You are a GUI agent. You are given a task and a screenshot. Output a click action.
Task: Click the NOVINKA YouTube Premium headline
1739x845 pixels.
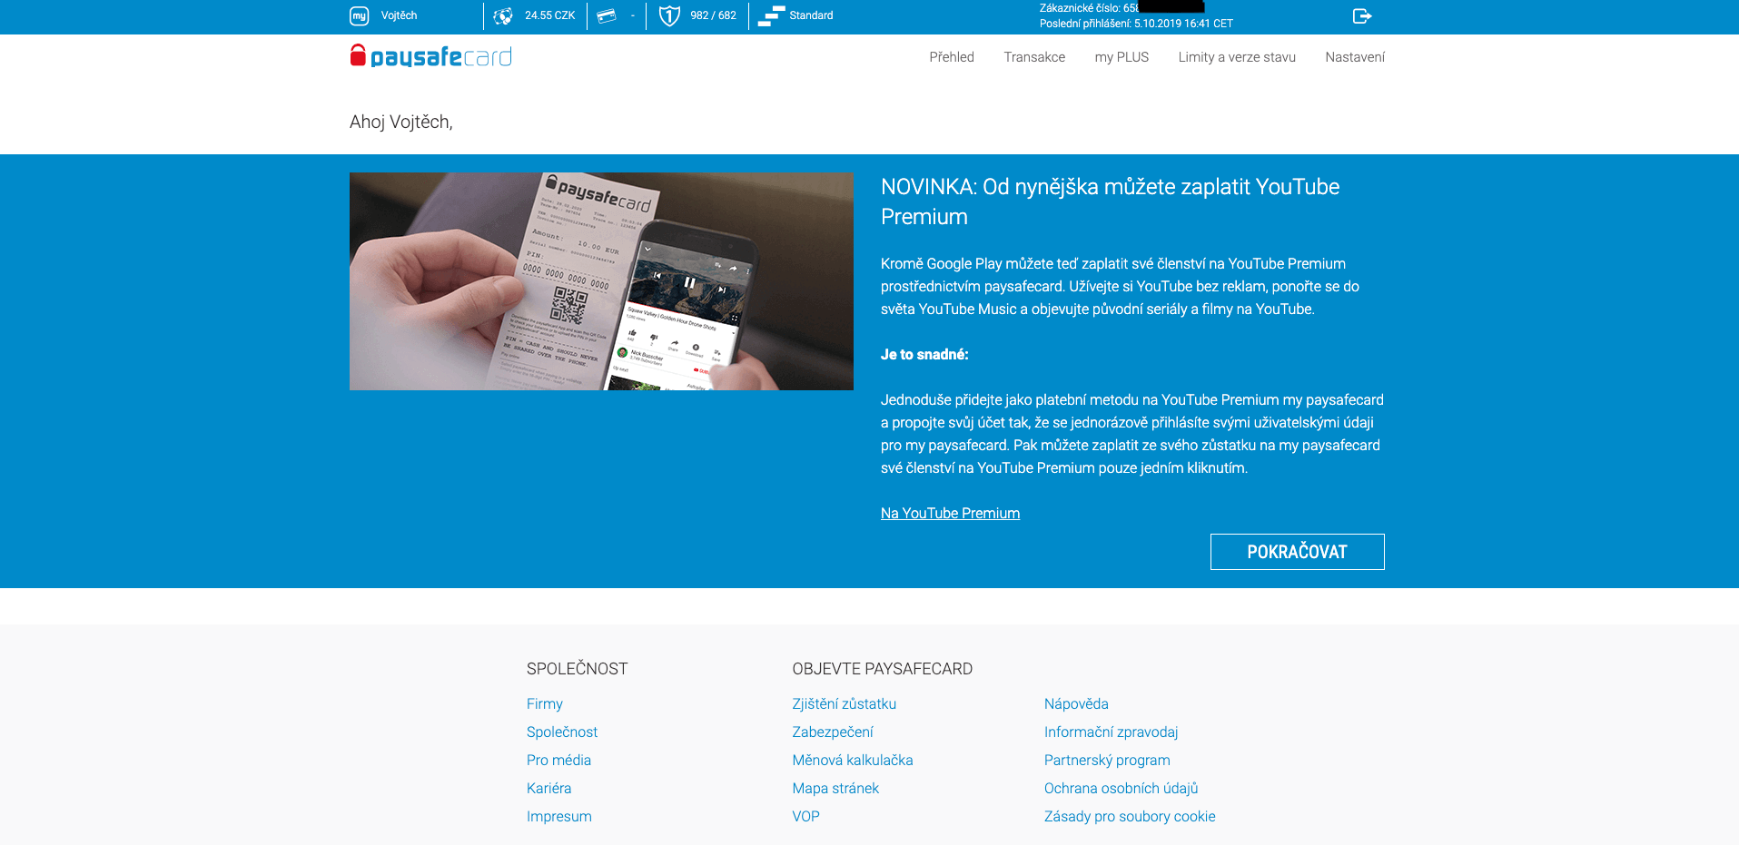(x=1110, y=201)
